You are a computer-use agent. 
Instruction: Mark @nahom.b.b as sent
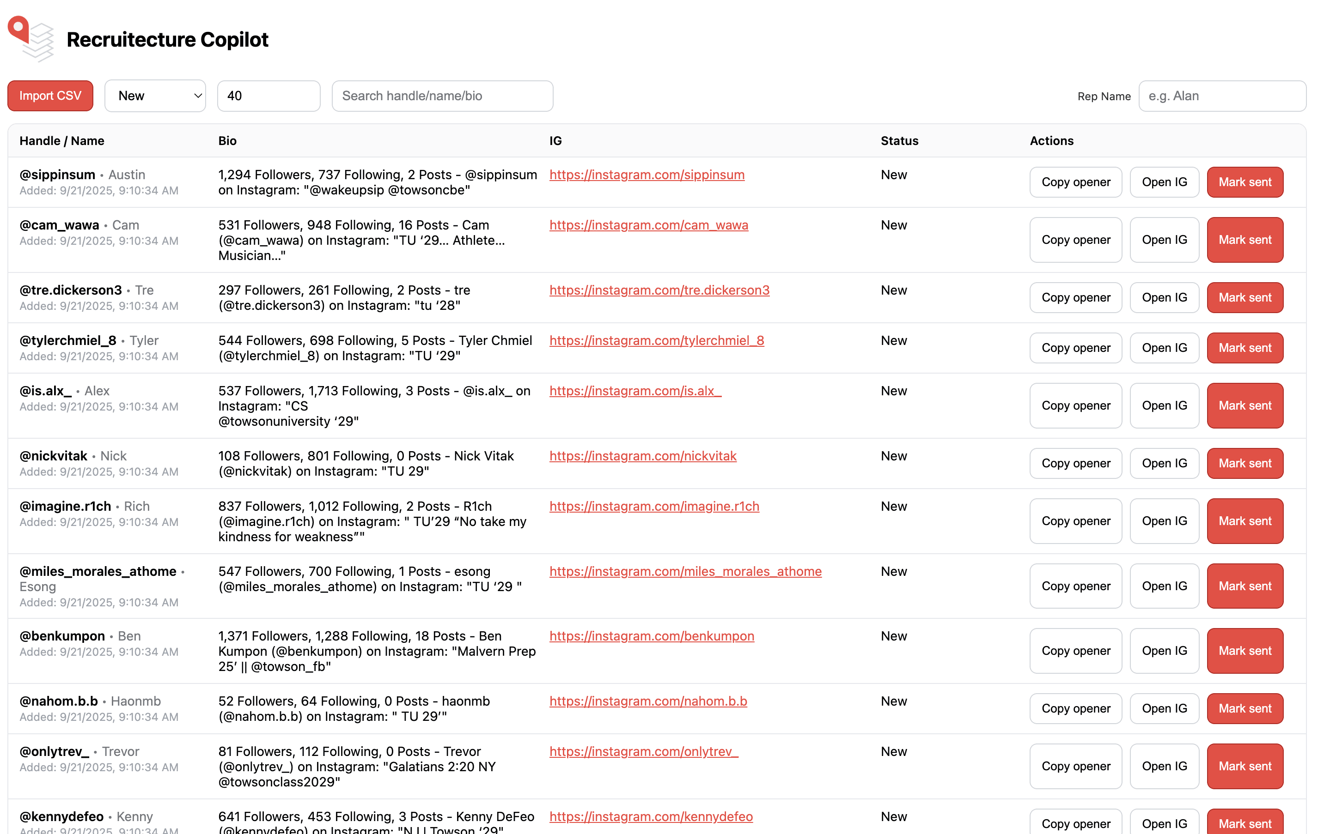click(1245, 709)
